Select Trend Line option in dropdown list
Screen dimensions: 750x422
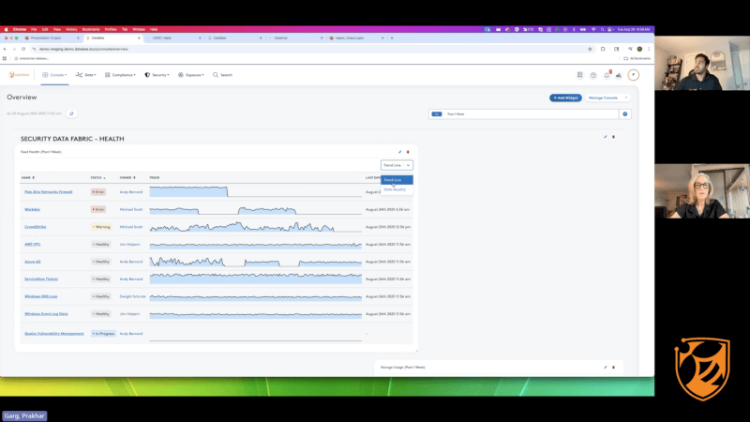(397, 180)
